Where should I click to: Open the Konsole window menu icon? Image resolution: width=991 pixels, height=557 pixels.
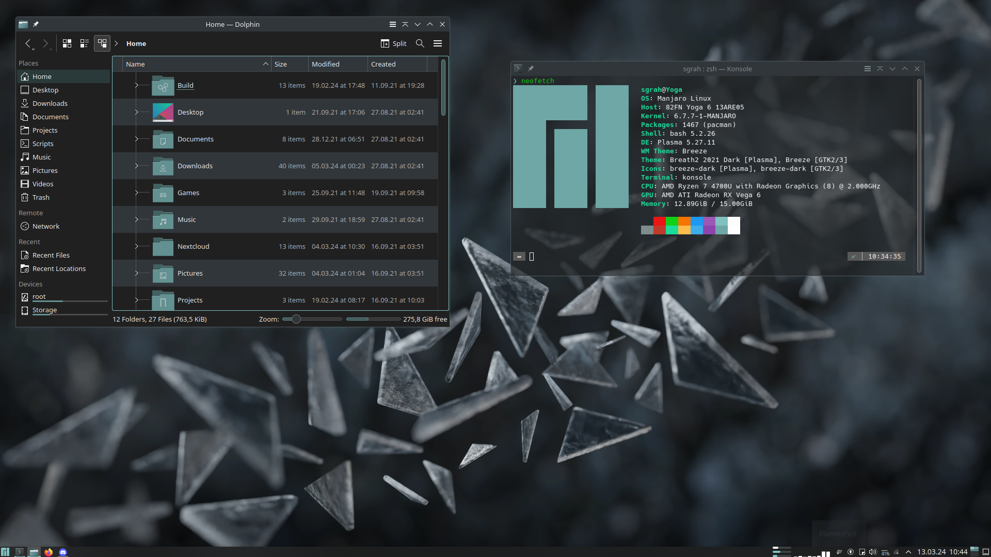click(518, 68)
